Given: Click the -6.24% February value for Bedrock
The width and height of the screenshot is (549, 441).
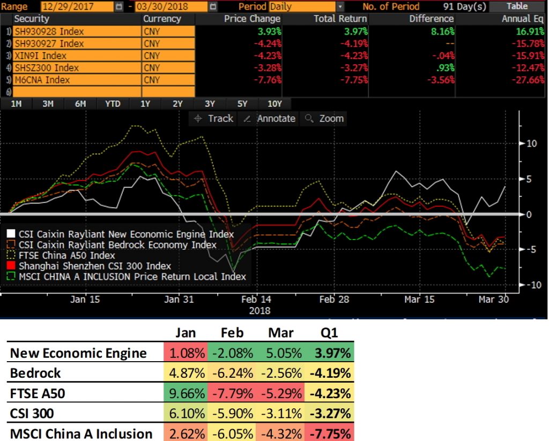Looking at the screenshot, I should click(x=233, y=373).
